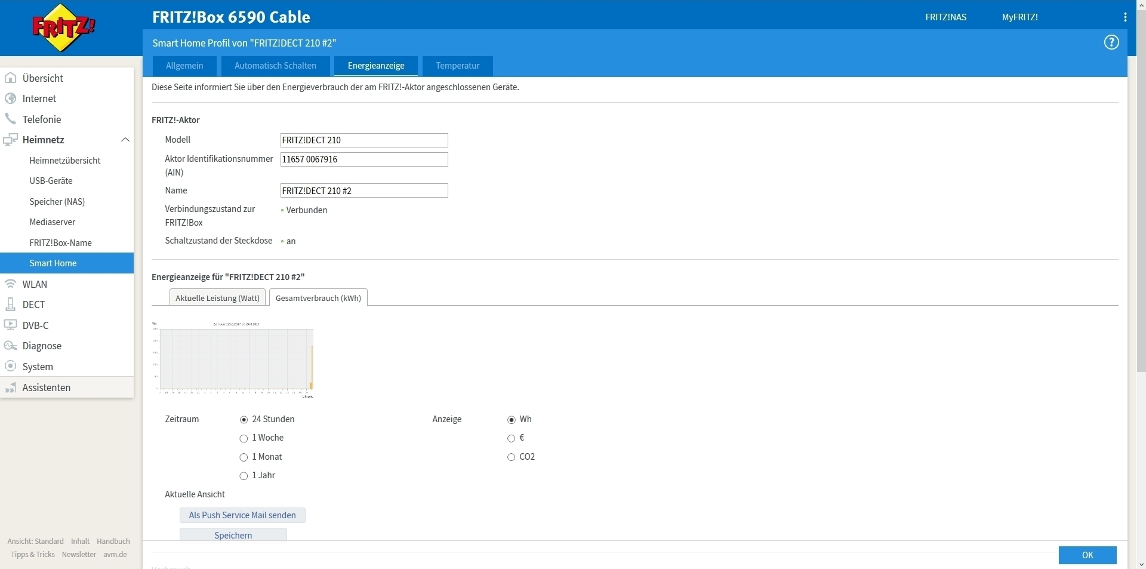The width and height of the screenshot is (1146, 569).
Task: Click the Telefonie phone icon
Action: 10,119
